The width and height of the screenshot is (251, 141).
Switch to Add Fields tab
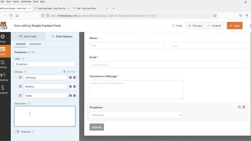pyautogui.click(x=28, y=36)
